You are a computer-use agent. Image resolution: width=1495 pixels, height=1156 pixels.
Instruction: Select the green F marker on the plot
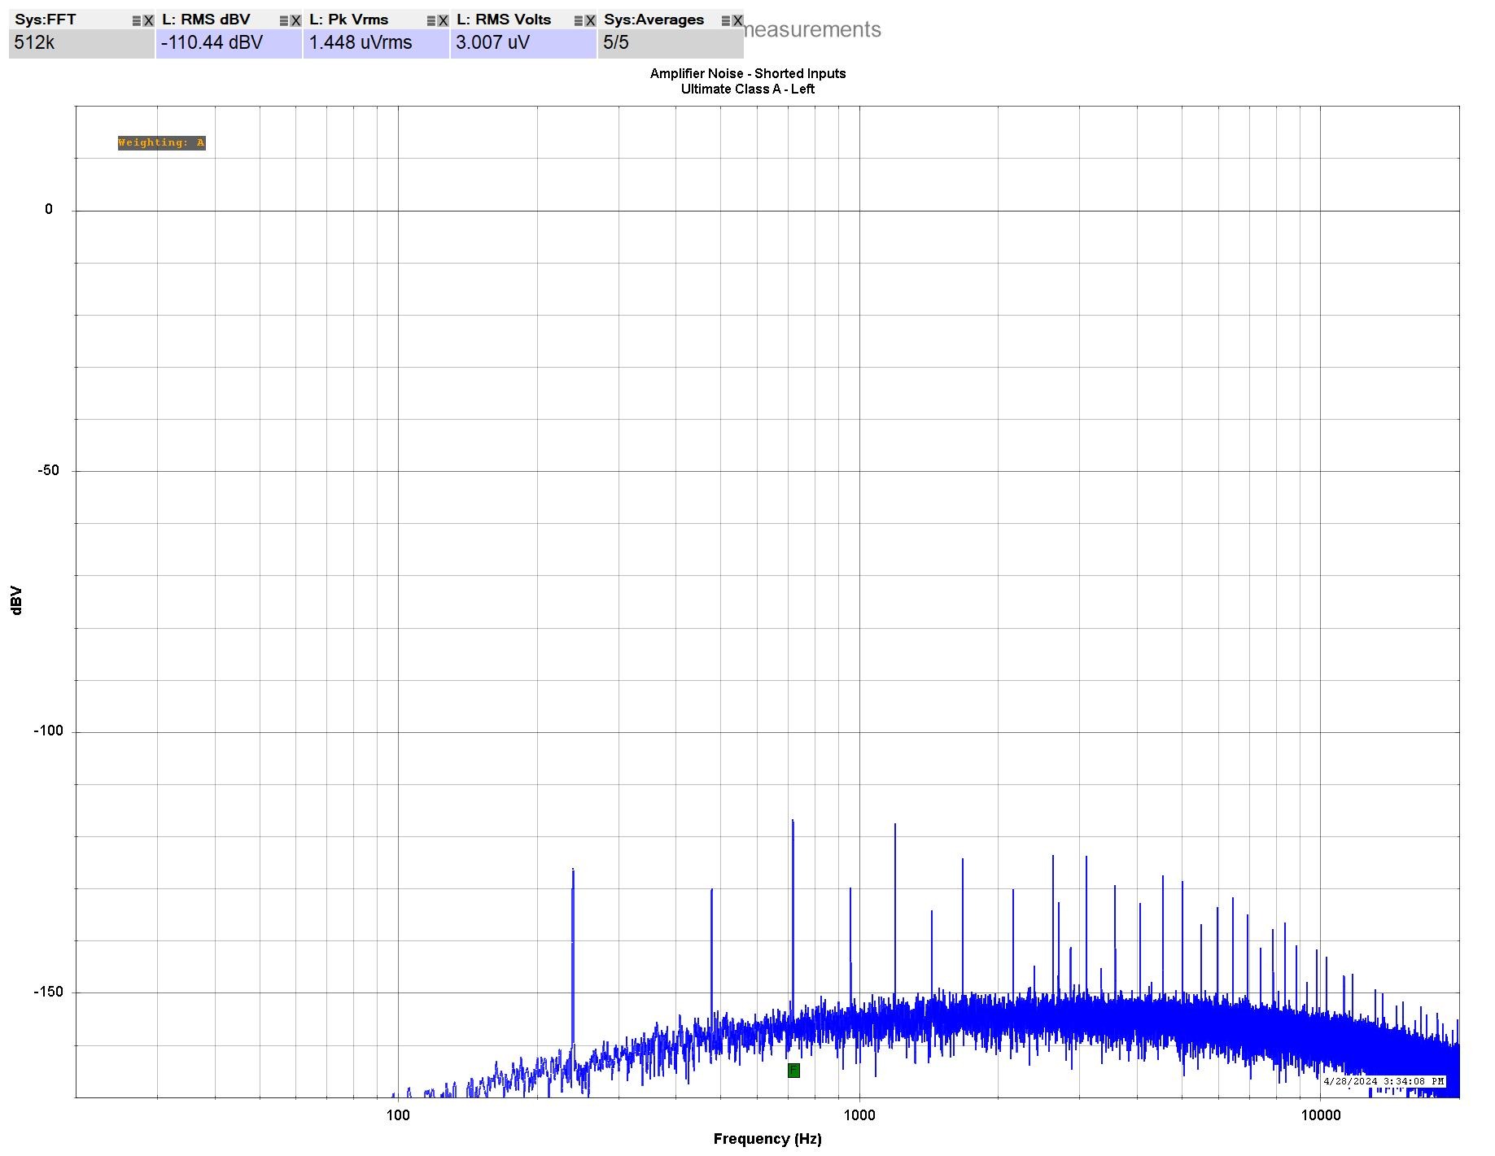[793, 1071]
